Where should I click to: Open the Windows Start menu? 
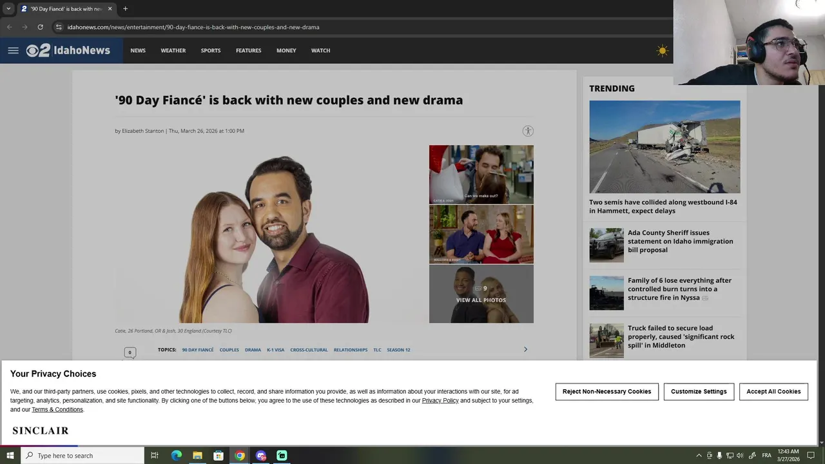(10, 456)
